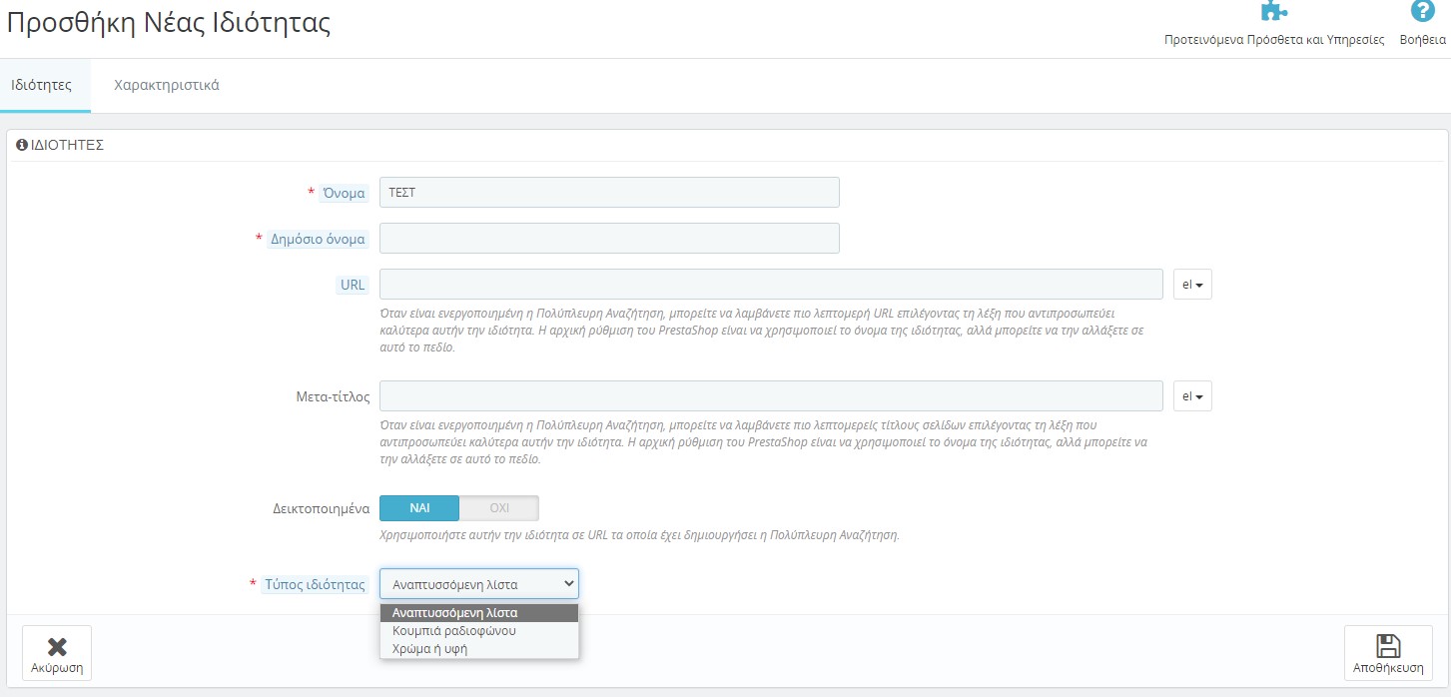Toggle Δεικτοποιημένα to ΝΑΙ
This screenshot has width=1451, height=697.
(419, 507)
